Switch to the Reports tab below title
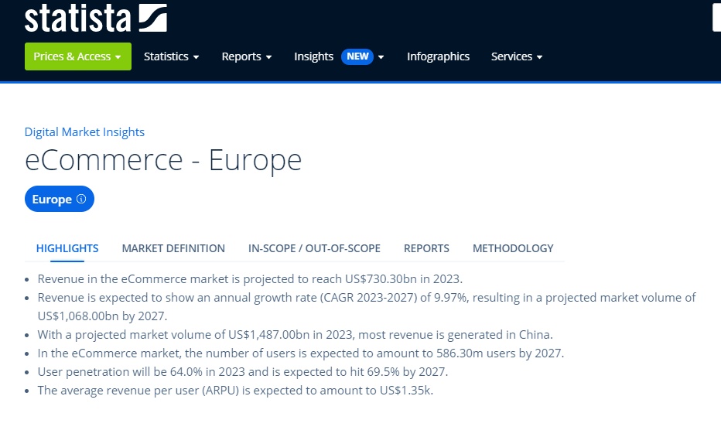 [426, 248]
